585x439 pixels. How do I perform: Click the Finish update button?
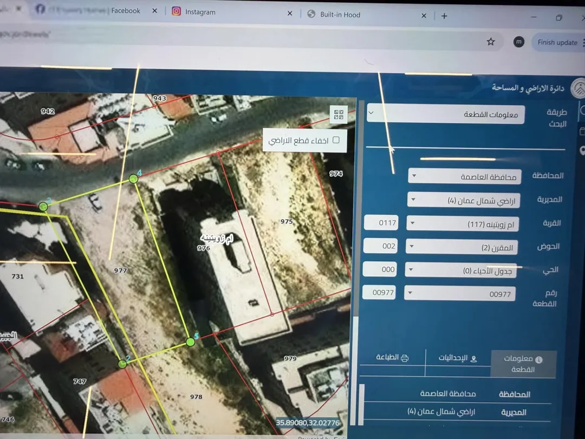(557, 43)
